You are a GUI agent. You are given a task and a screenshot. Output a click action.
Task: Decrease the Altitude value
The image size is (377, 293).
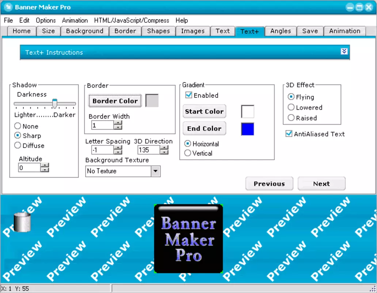coord(45,170)
